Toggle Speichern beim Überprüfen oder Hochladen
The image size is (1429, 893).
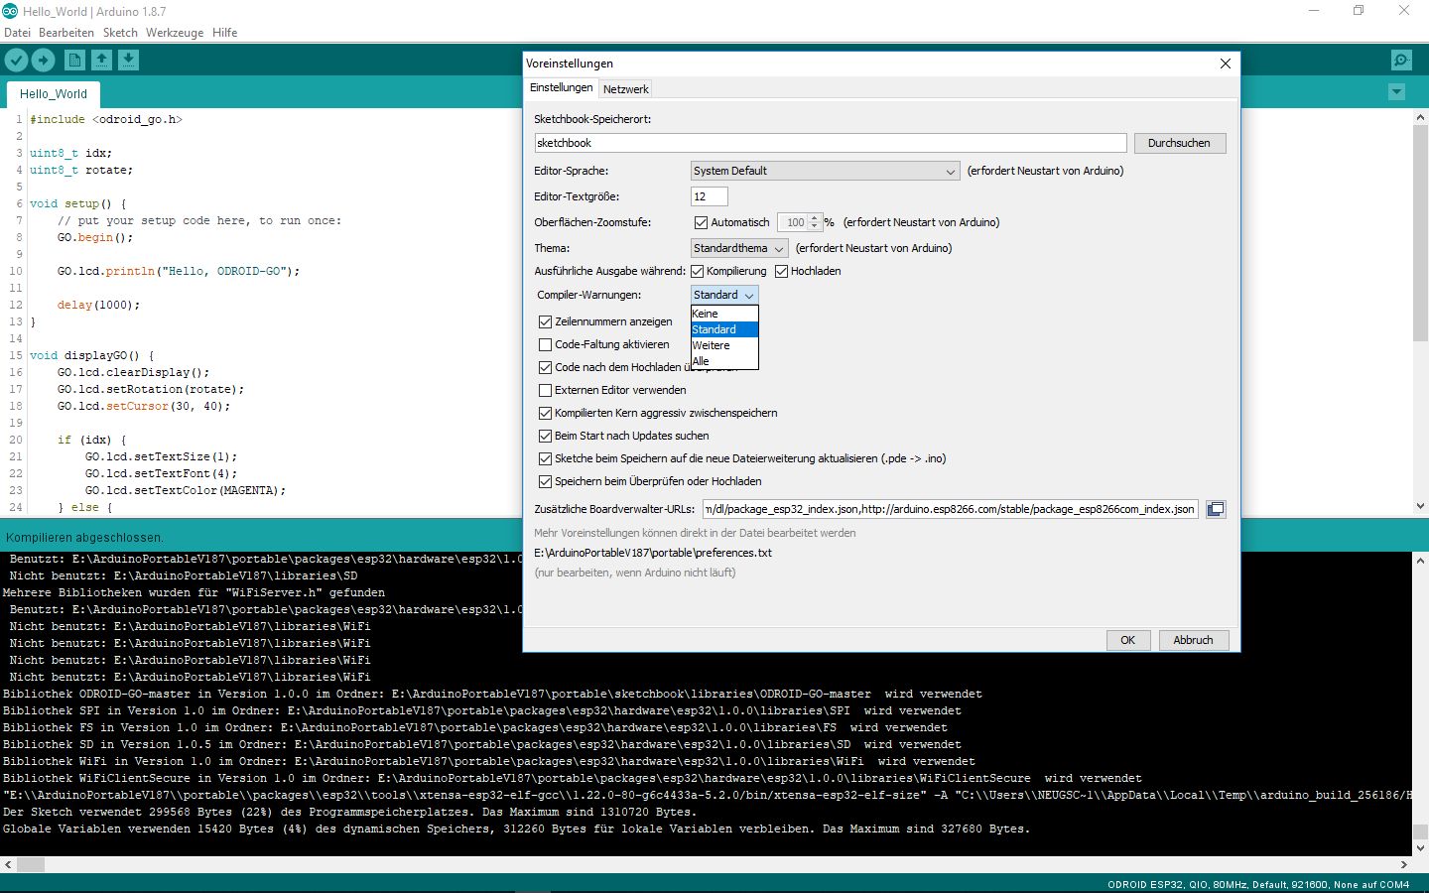coord(545,481)
